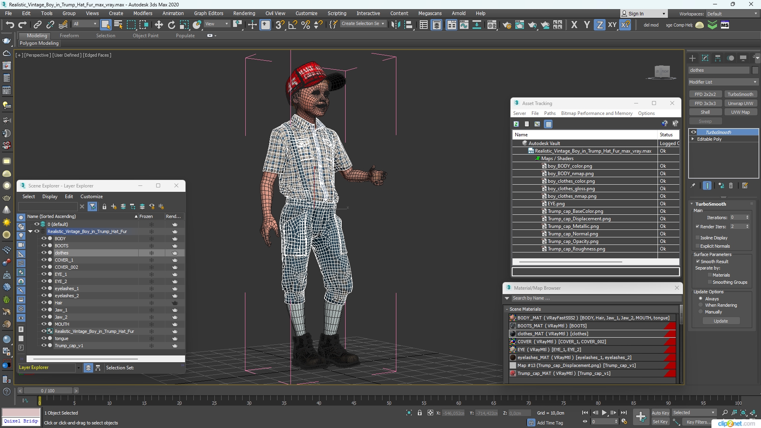The image size is (761, 428).
Task: Open the Graph Editors menu
Action: click(208, 13)
